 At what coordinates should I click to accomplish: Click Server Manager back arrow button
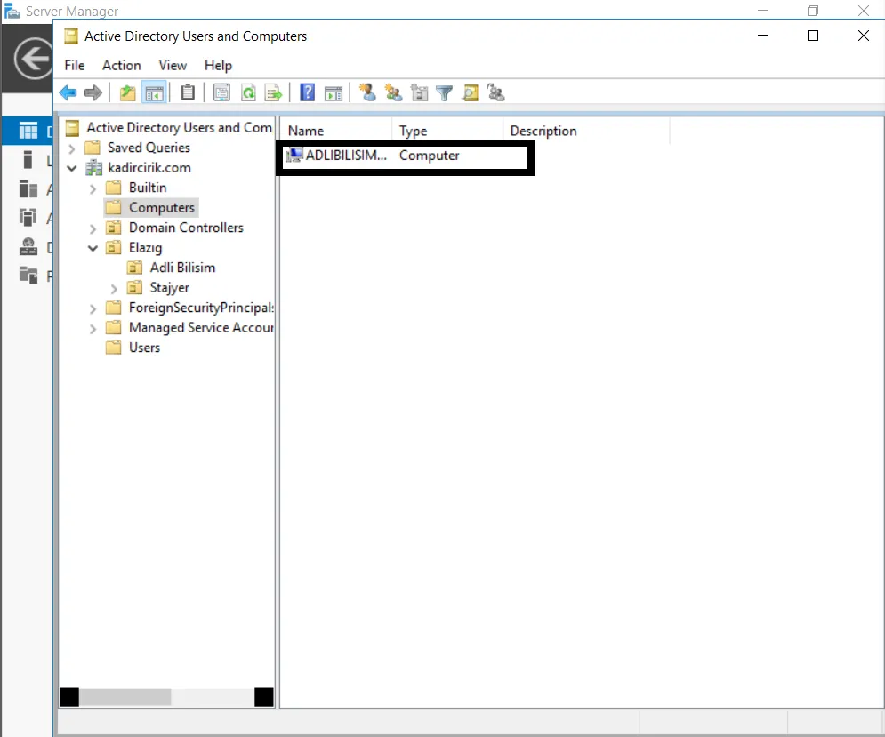pyautogui.click(x=33, y=58)
